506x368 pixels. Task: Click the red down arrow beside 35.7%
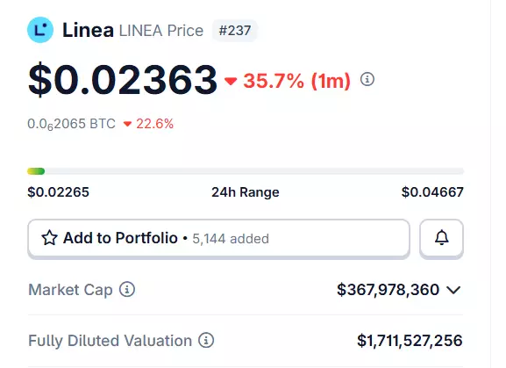tap(231, 81)
